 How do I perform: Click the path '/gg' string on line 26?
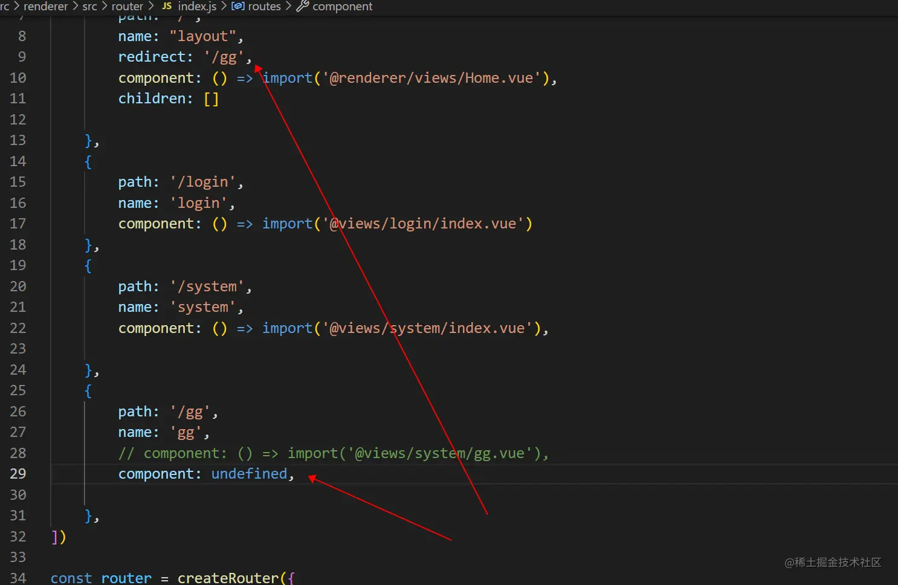click(x=190, y=412)
